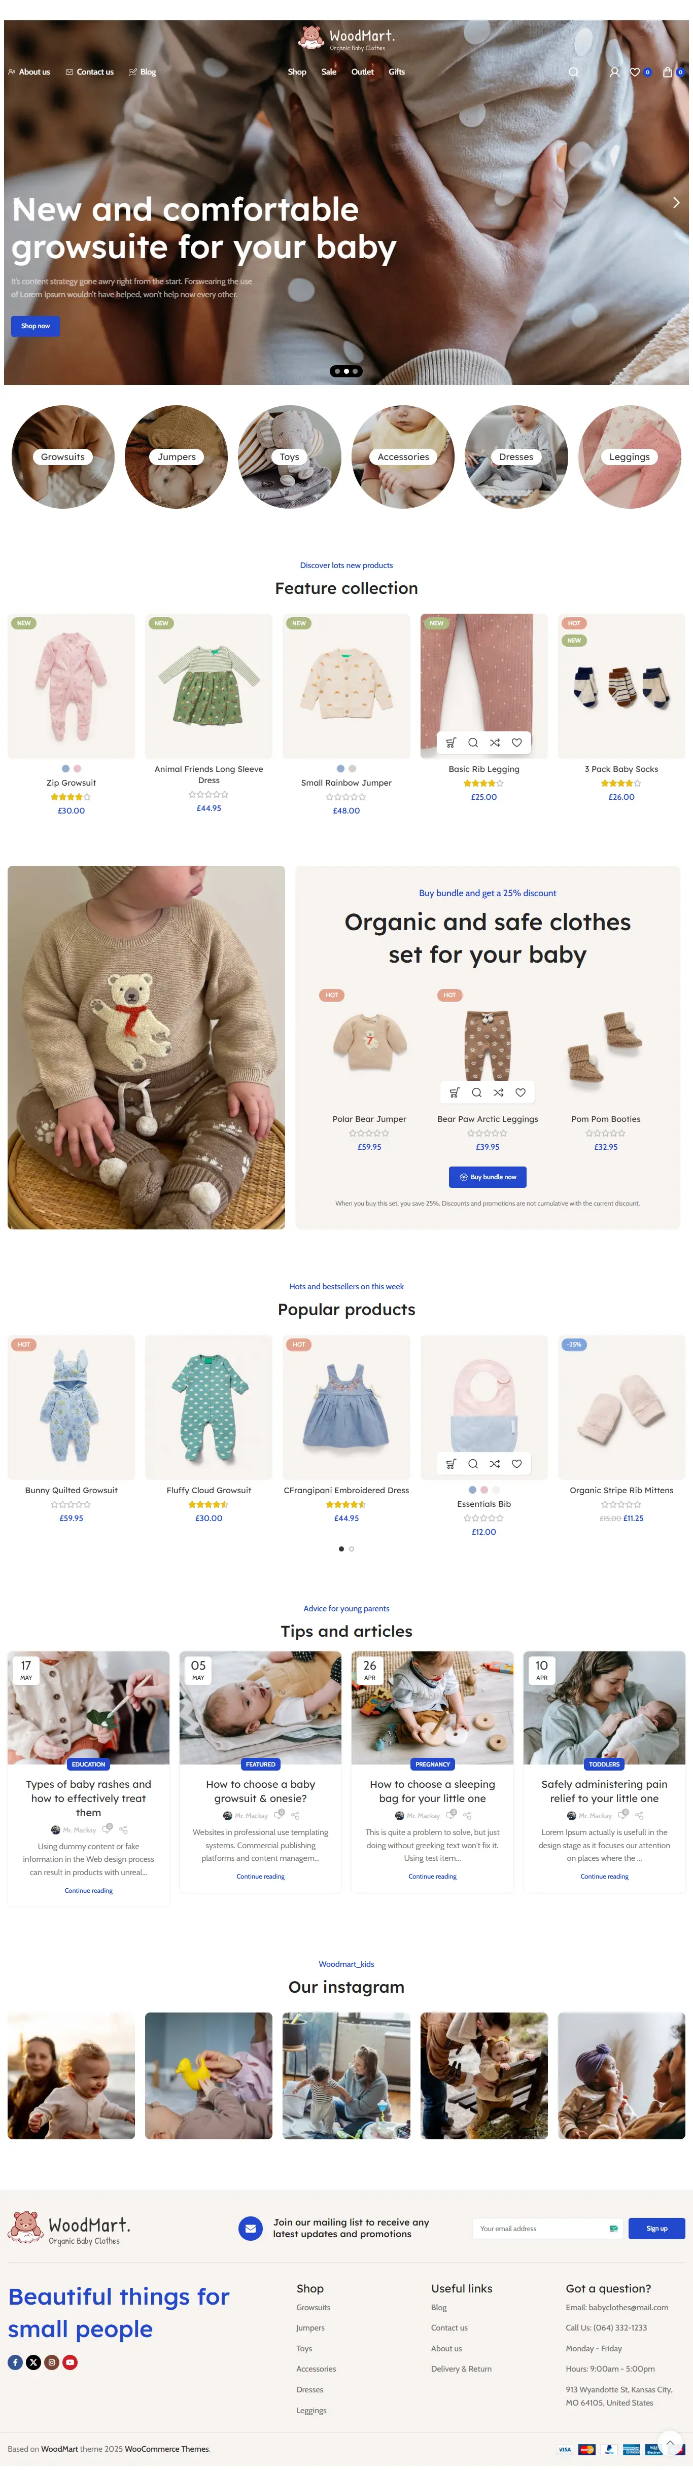Screen dimensions: 693x2471
Task: Open the Toys category circle
Action: [x=290, y=456]
